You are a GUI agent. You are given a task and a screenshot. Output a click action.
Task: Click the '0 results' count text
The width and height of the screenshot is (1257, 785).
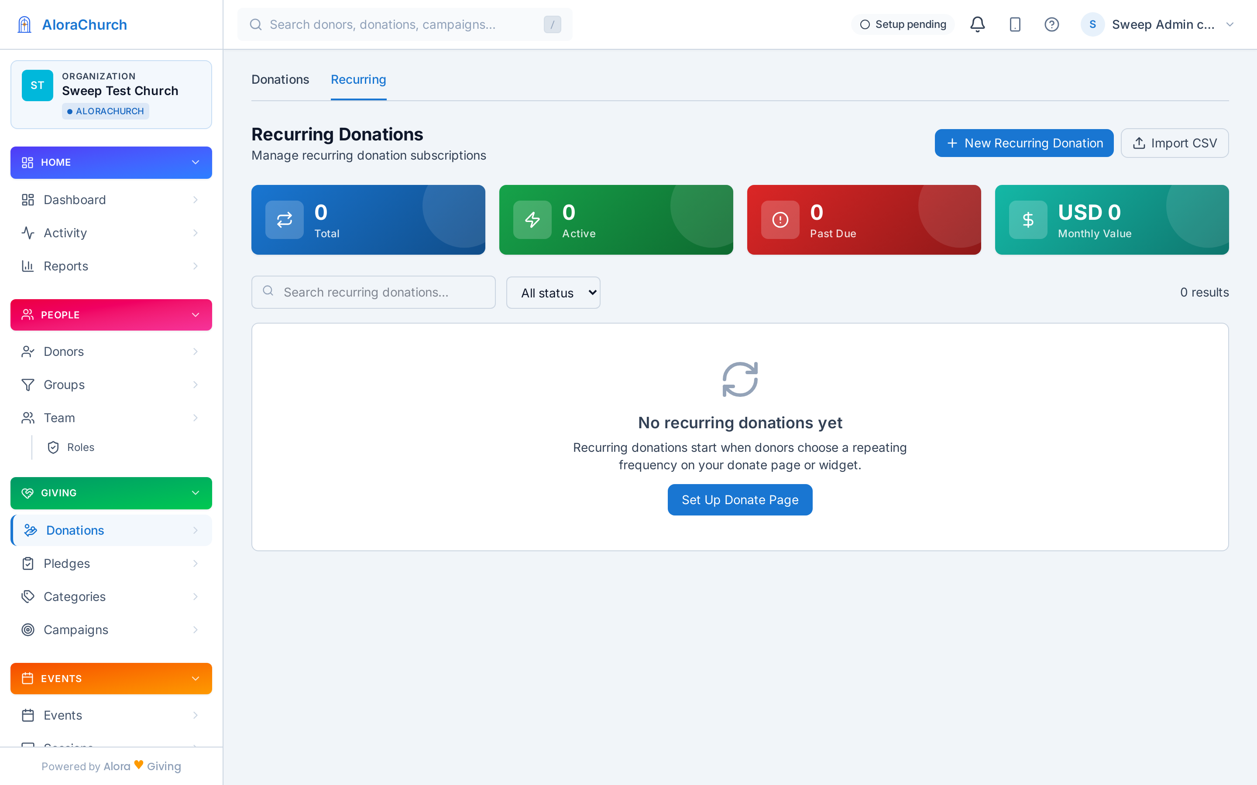tap(1204, 292)
